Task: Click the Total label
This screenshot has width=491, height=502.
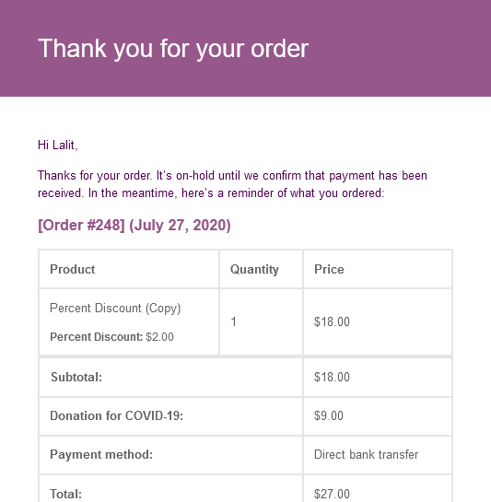Action: 66,494
